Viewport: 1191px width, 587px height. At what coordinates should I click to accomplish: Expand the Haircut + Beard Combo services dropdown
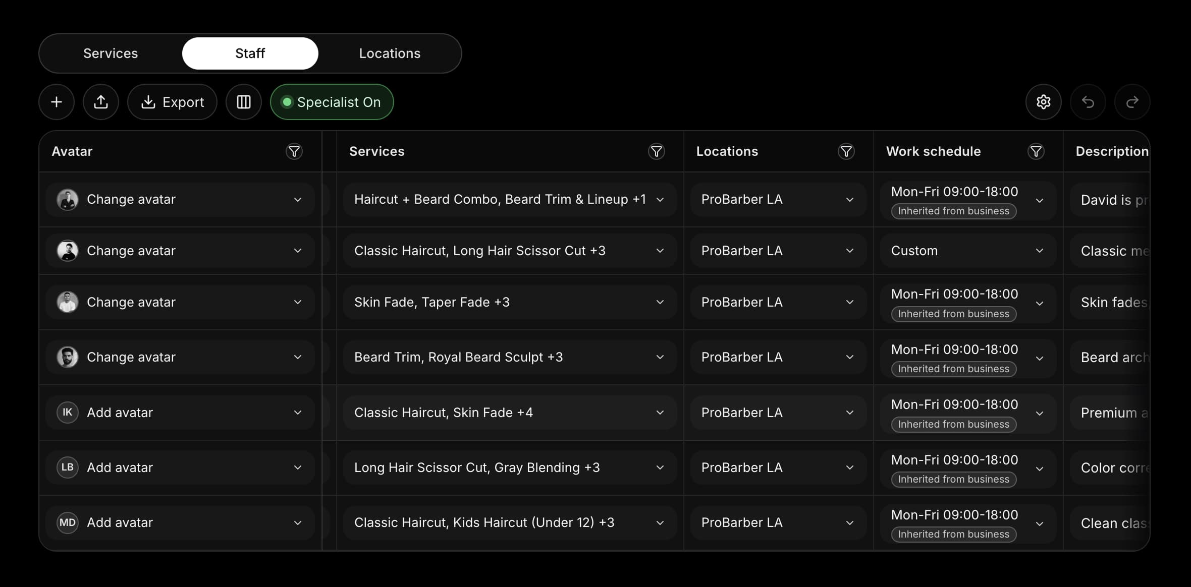coord(660,199)
